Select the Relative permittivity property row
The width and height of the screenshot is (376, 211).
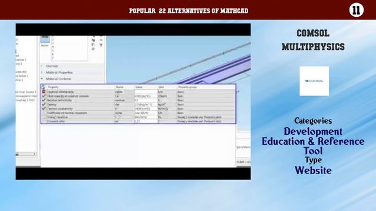click(139, 100)
